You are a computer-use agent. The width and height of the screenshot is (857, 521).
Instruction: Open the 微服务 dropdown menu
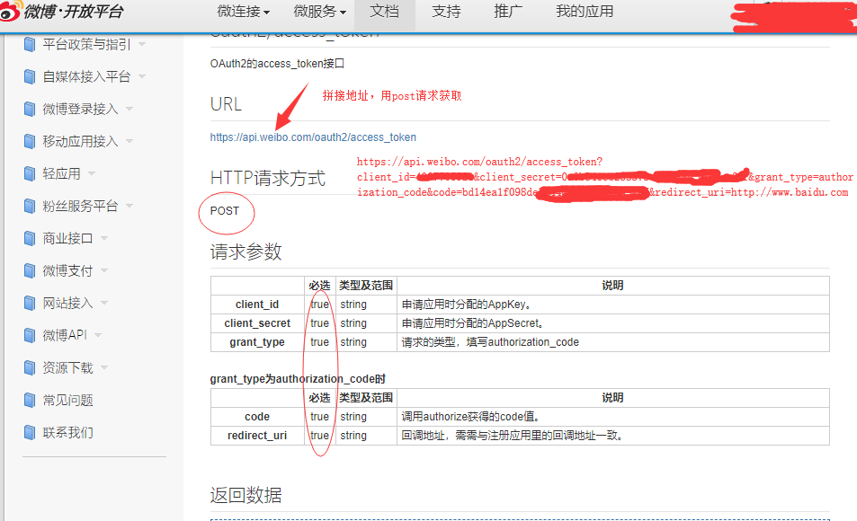coord(320,11)
